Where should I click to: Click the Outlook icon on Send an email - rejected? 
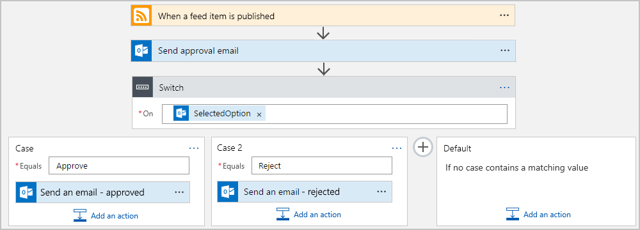228,192
